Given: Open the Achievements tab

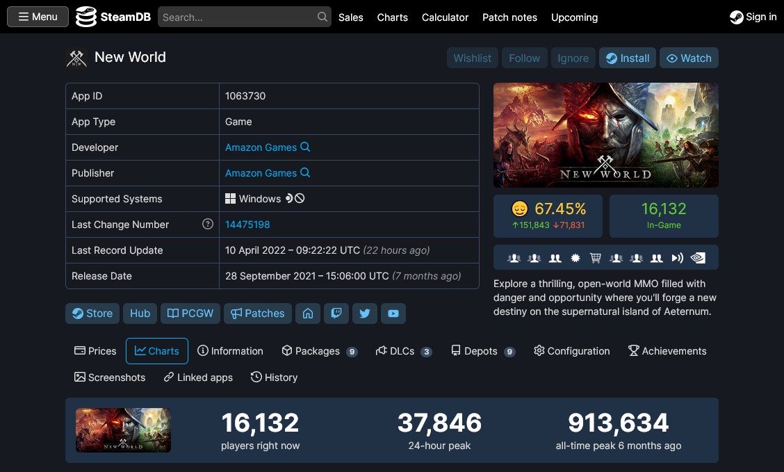Looking at the screenshot, I should 667,351.
